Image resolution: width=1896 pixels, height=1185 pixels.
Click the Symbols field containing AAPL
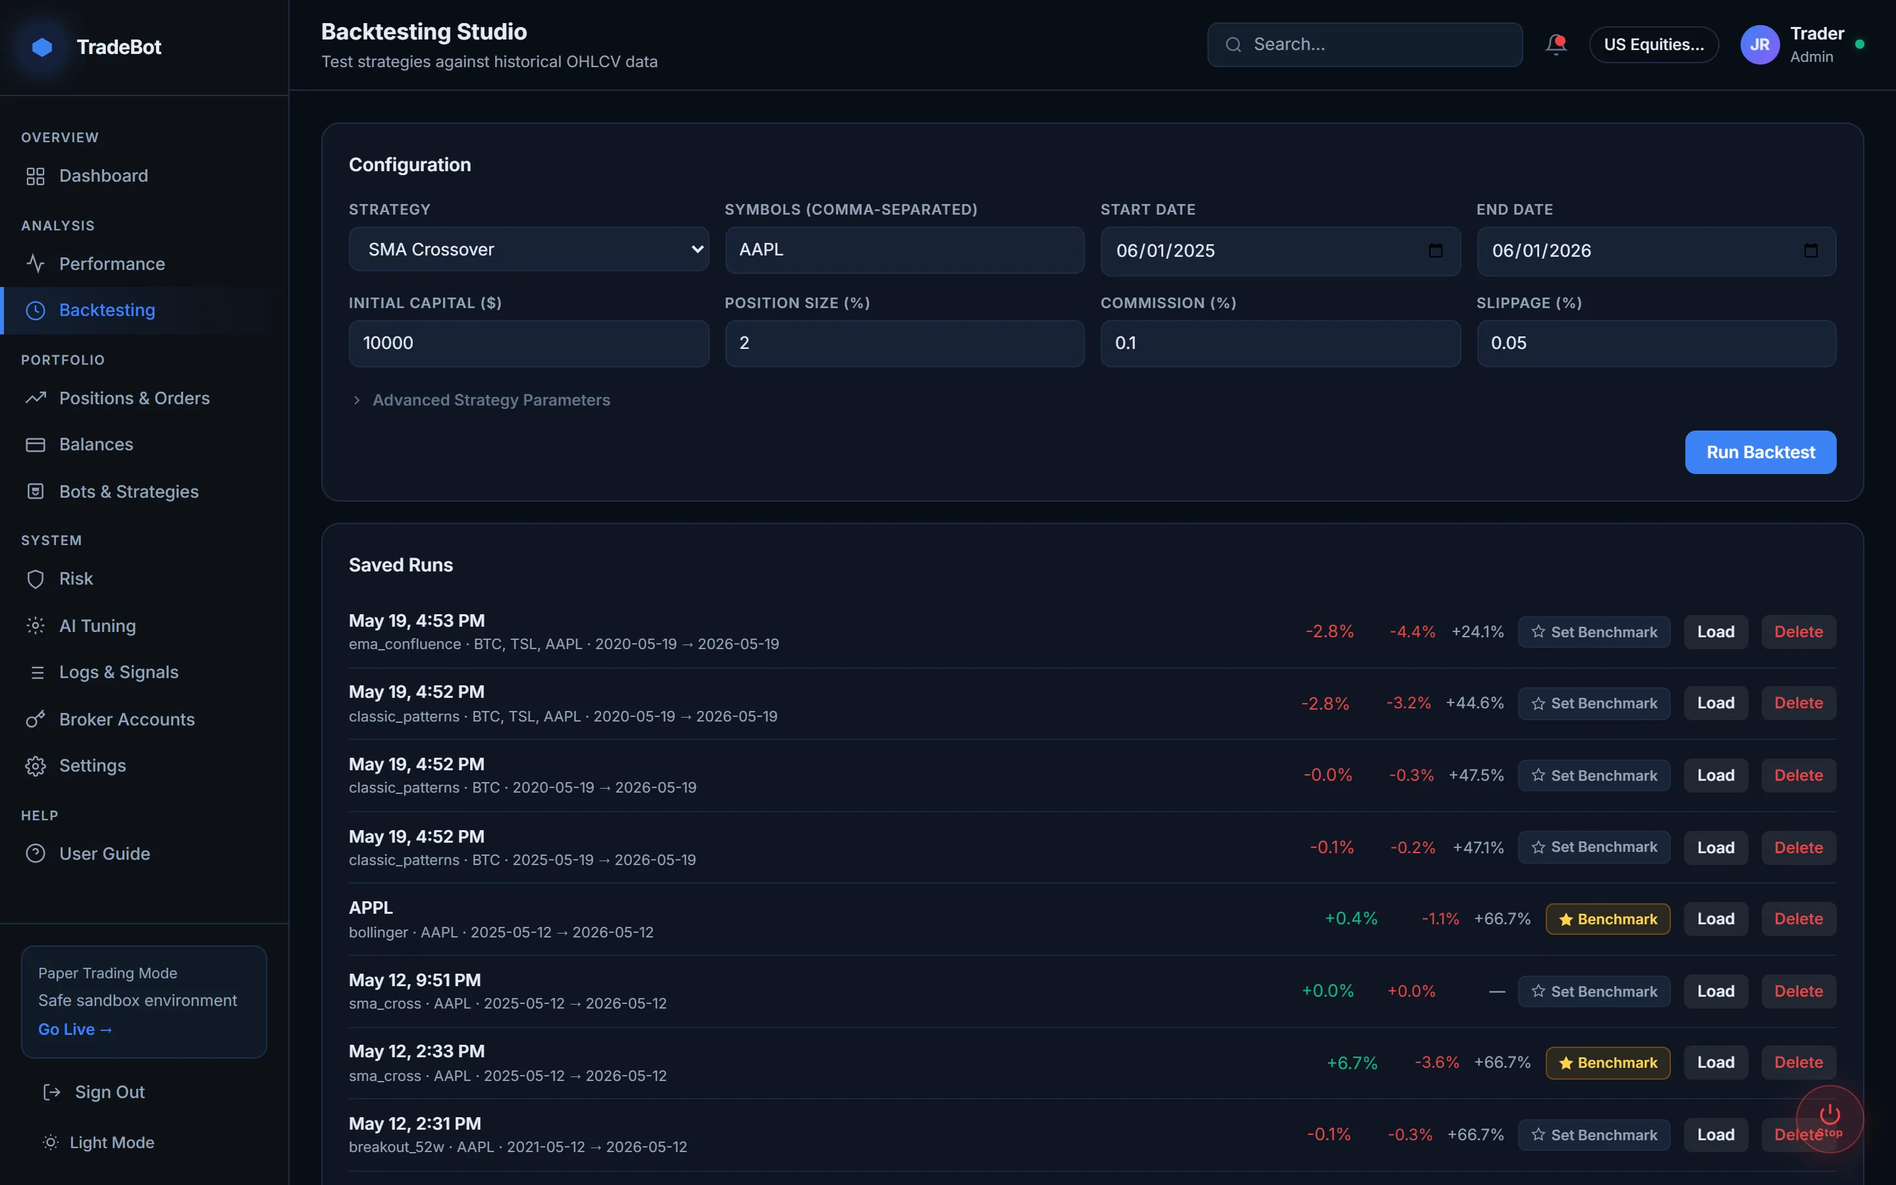click(904, 250)
